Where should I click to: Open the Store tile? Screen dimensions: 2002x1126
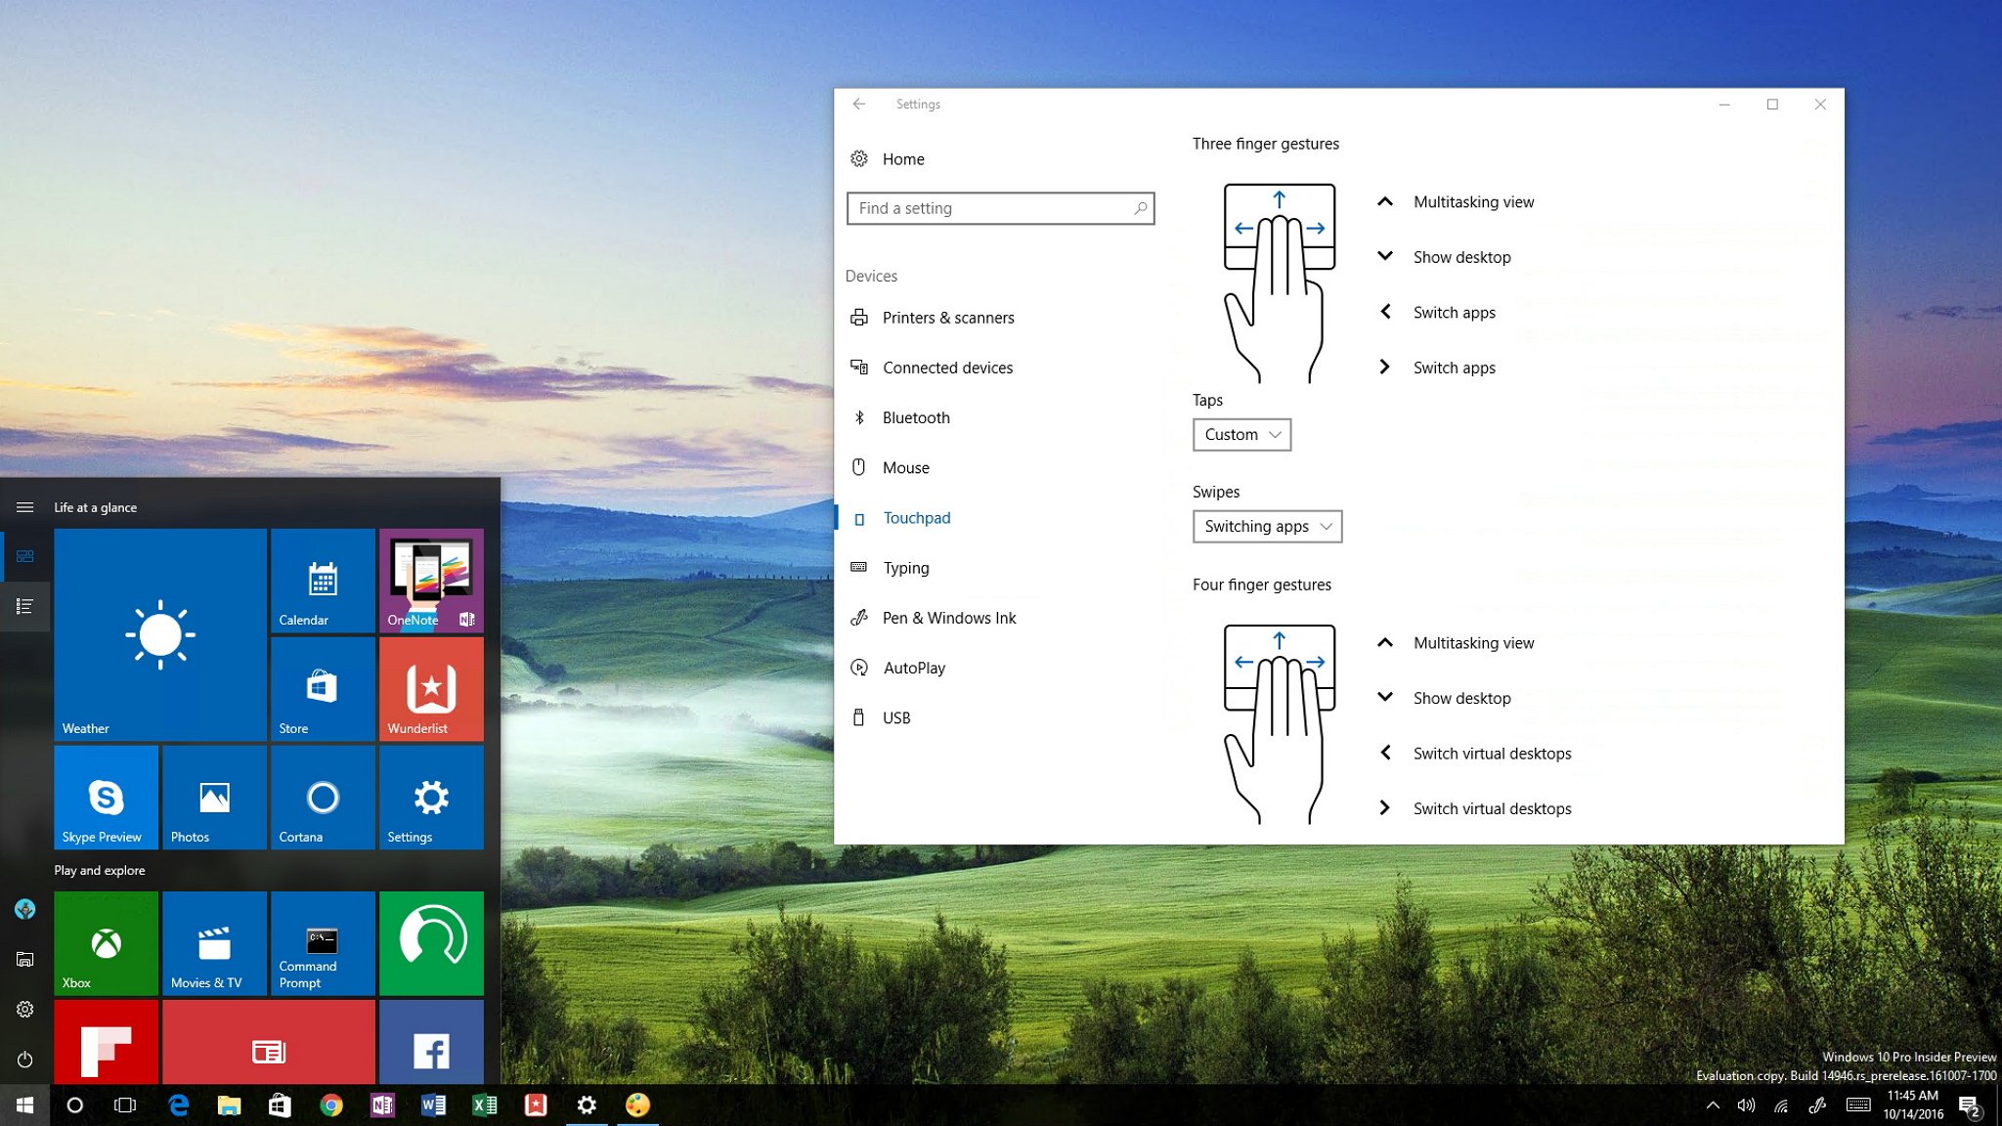323,689
